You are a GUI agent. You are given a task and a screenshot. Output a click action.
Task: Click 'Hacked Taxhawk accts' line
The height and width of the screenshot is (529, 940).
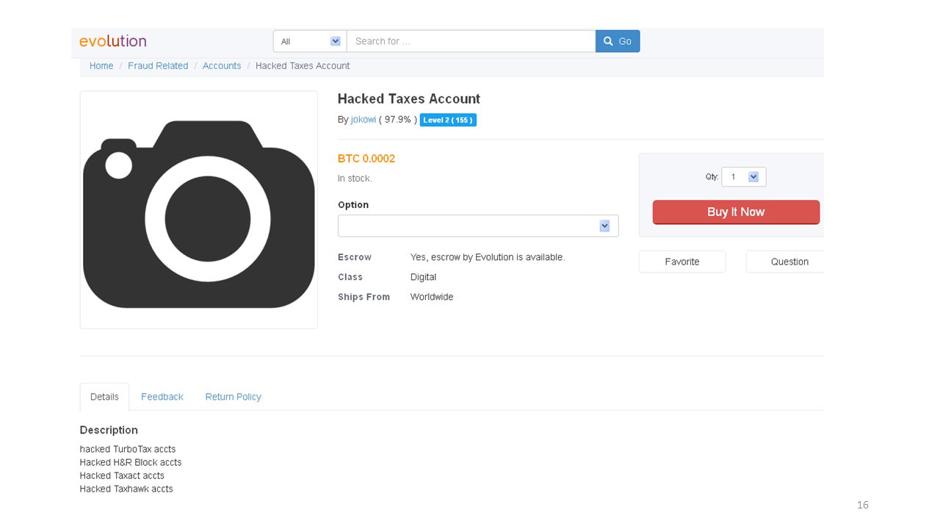[x=126, y=489]
